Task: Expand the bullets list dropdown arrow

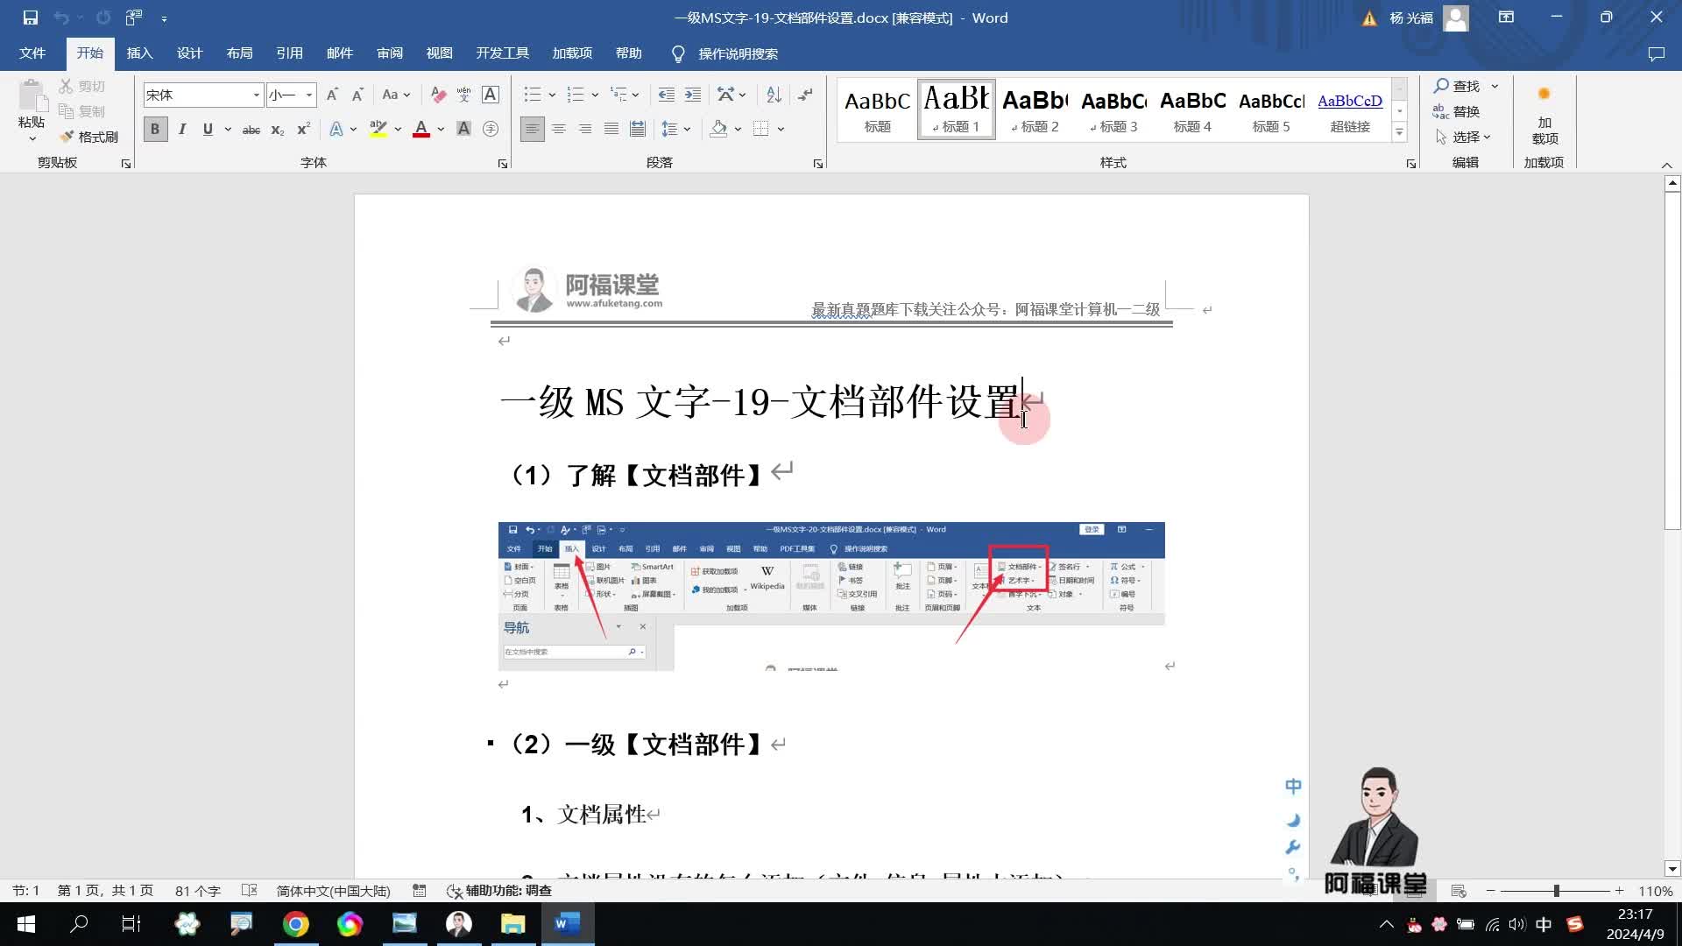Action: click(552, 95)
